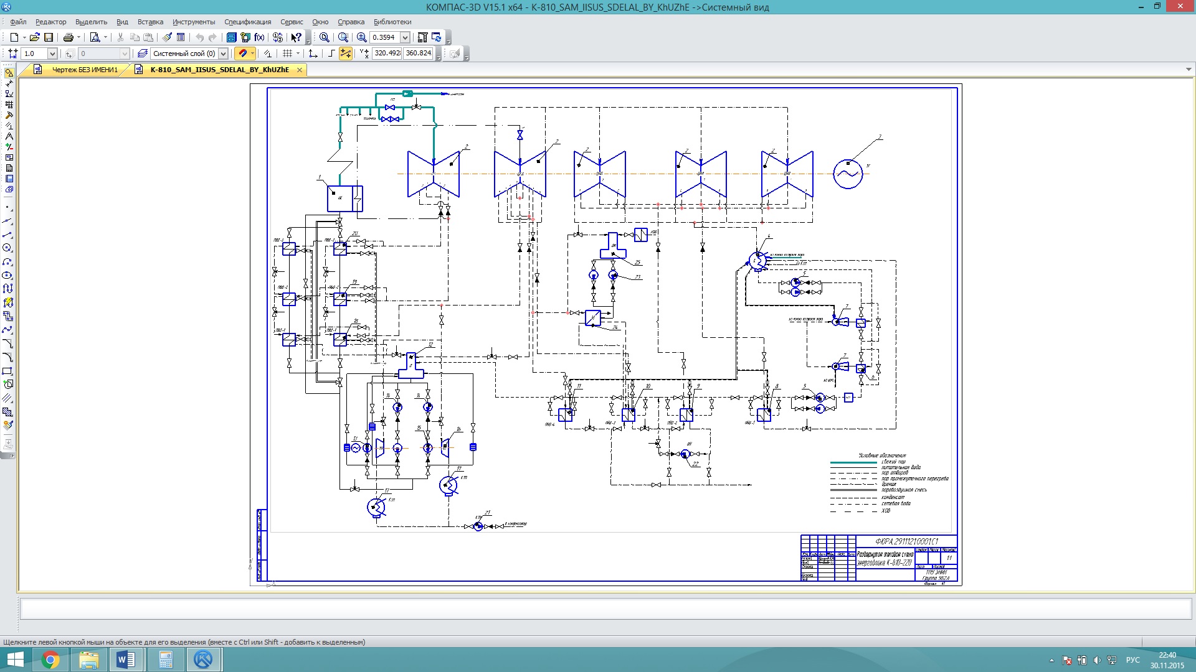Save the drawing with floppy disk icon

coord(49,37)
